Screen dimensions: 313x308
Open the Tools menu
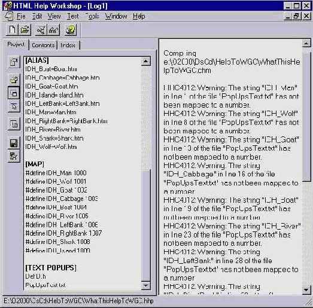coord(92,16)
